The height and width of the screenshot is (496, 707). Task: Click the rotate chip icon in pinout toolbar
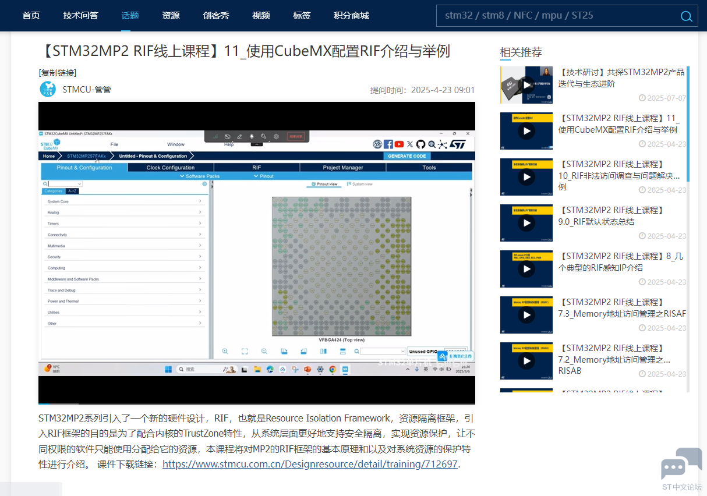point(284,351)
